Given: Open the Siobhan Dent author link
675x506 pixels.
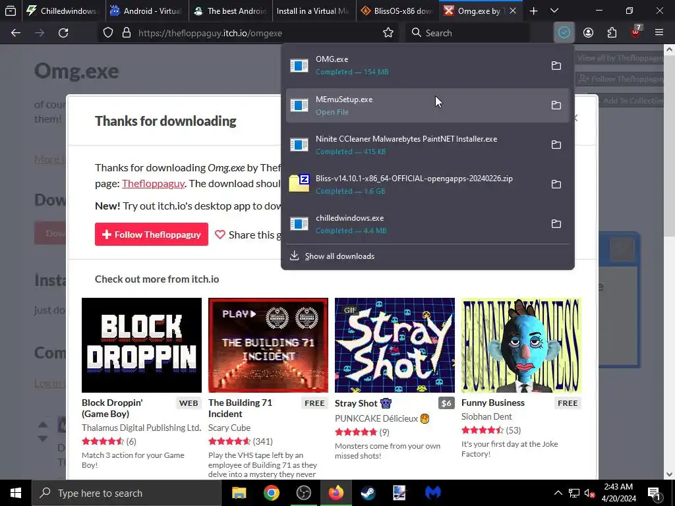Looking at the screenshot, I should tap(487, 416).
